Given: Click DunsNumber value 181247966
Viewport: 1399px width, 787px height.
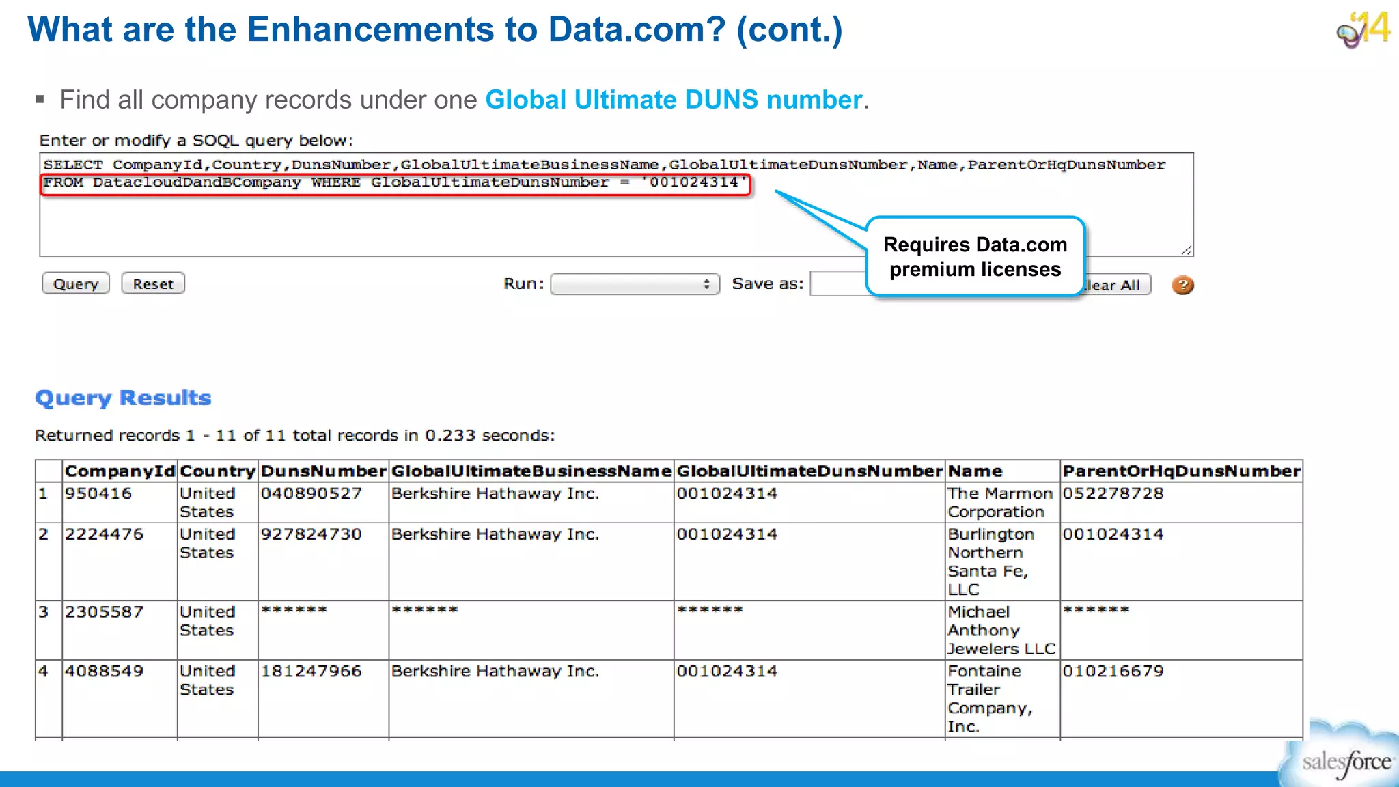Looking at the screenshot, I should (311, 672).
